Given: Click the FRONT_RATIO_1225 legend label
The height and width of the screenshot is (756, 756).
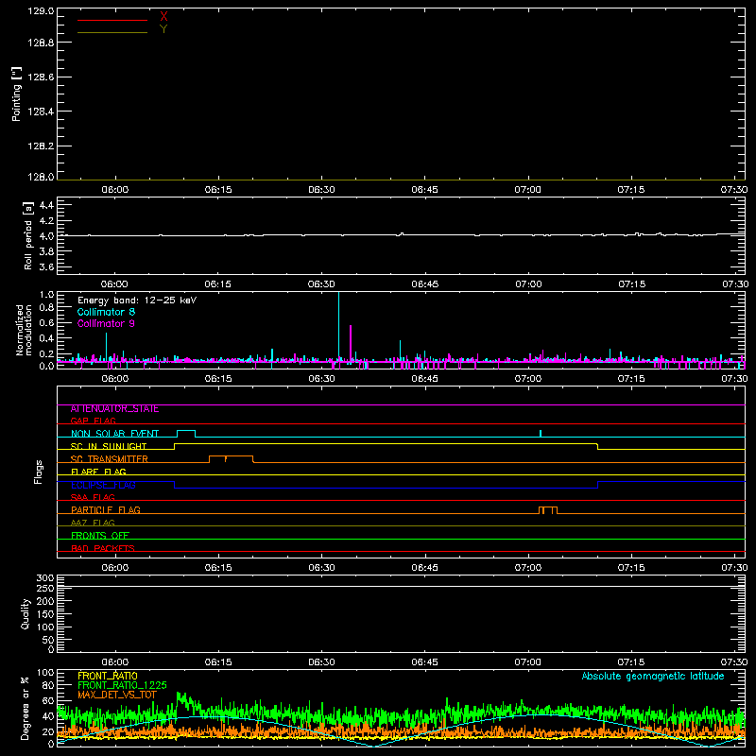Looking at the screenshot, I should point(122,685).
